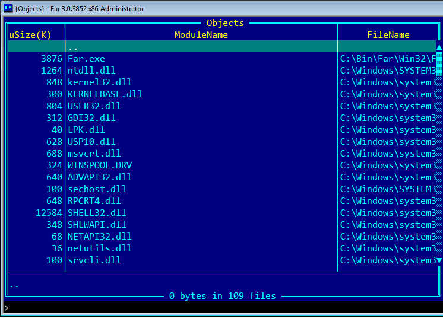Click the size value 12584
Image resolution: width=443 pixels, height=322 pixels.
click(49, 213)
